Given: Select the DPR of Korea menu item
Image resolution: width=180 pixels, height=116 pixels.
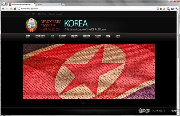Looking at the screenshot, I should click(40, 36).
